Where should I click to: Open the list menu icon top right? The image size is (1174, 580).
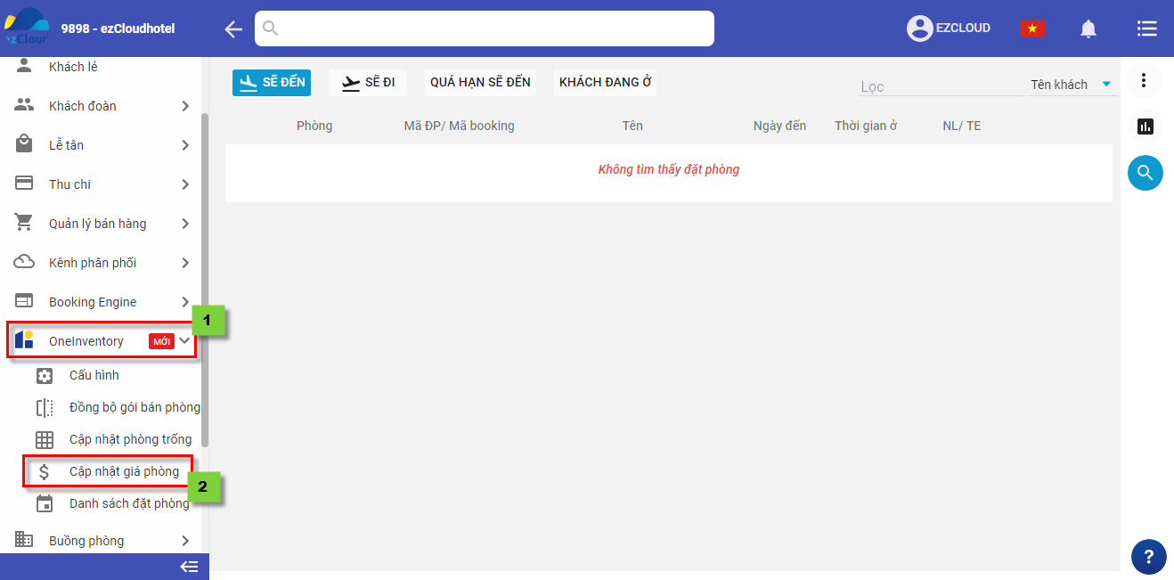pos(1146,29)
